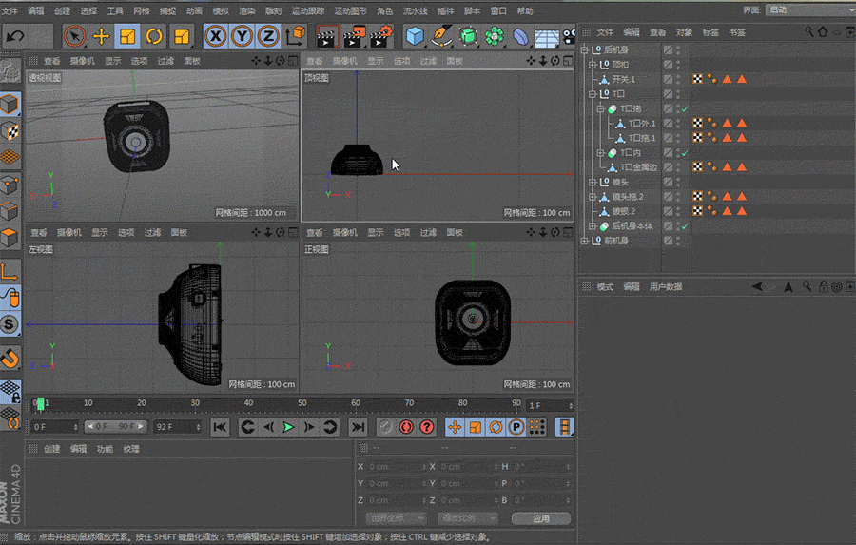Click the home icon in object manager
Screen dimensions: 856x545
[822, 32]
